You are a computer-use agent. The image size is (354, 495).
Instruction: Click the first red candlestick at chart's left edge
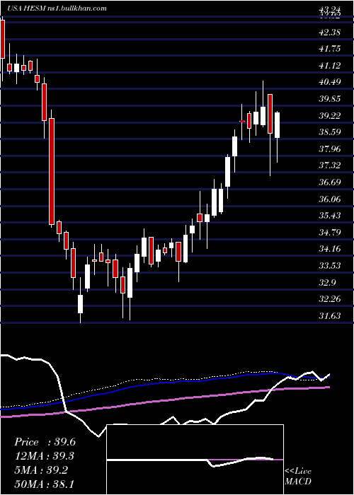point(3,39)
